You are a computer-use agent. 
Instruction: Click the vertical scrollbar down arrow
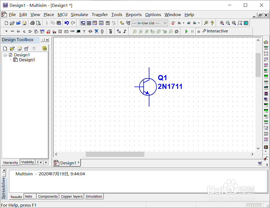(x=258, y=148)
